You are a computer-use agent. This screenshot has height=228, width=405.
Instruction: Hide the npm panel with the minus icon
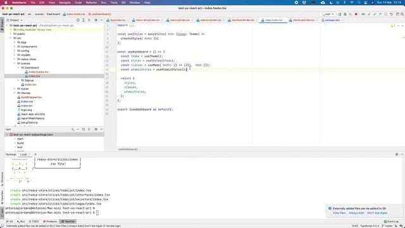[101, 129]
